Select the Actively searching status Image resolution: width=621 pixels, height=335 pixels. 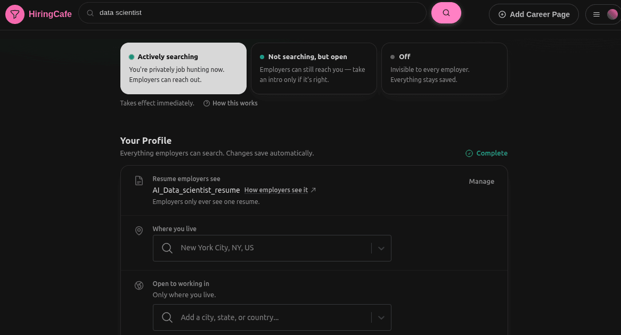183,69
